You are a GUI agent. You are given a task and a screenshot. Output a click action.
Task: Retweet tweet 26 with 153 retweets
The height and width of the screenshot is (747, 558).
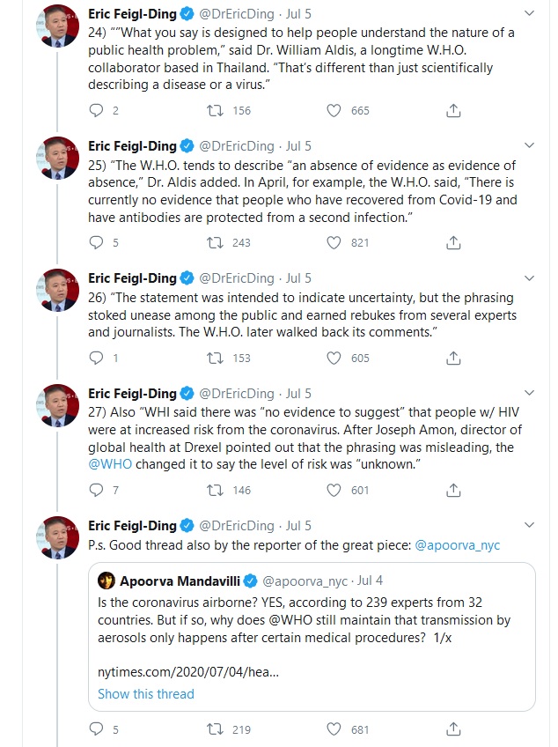[216, 358]
